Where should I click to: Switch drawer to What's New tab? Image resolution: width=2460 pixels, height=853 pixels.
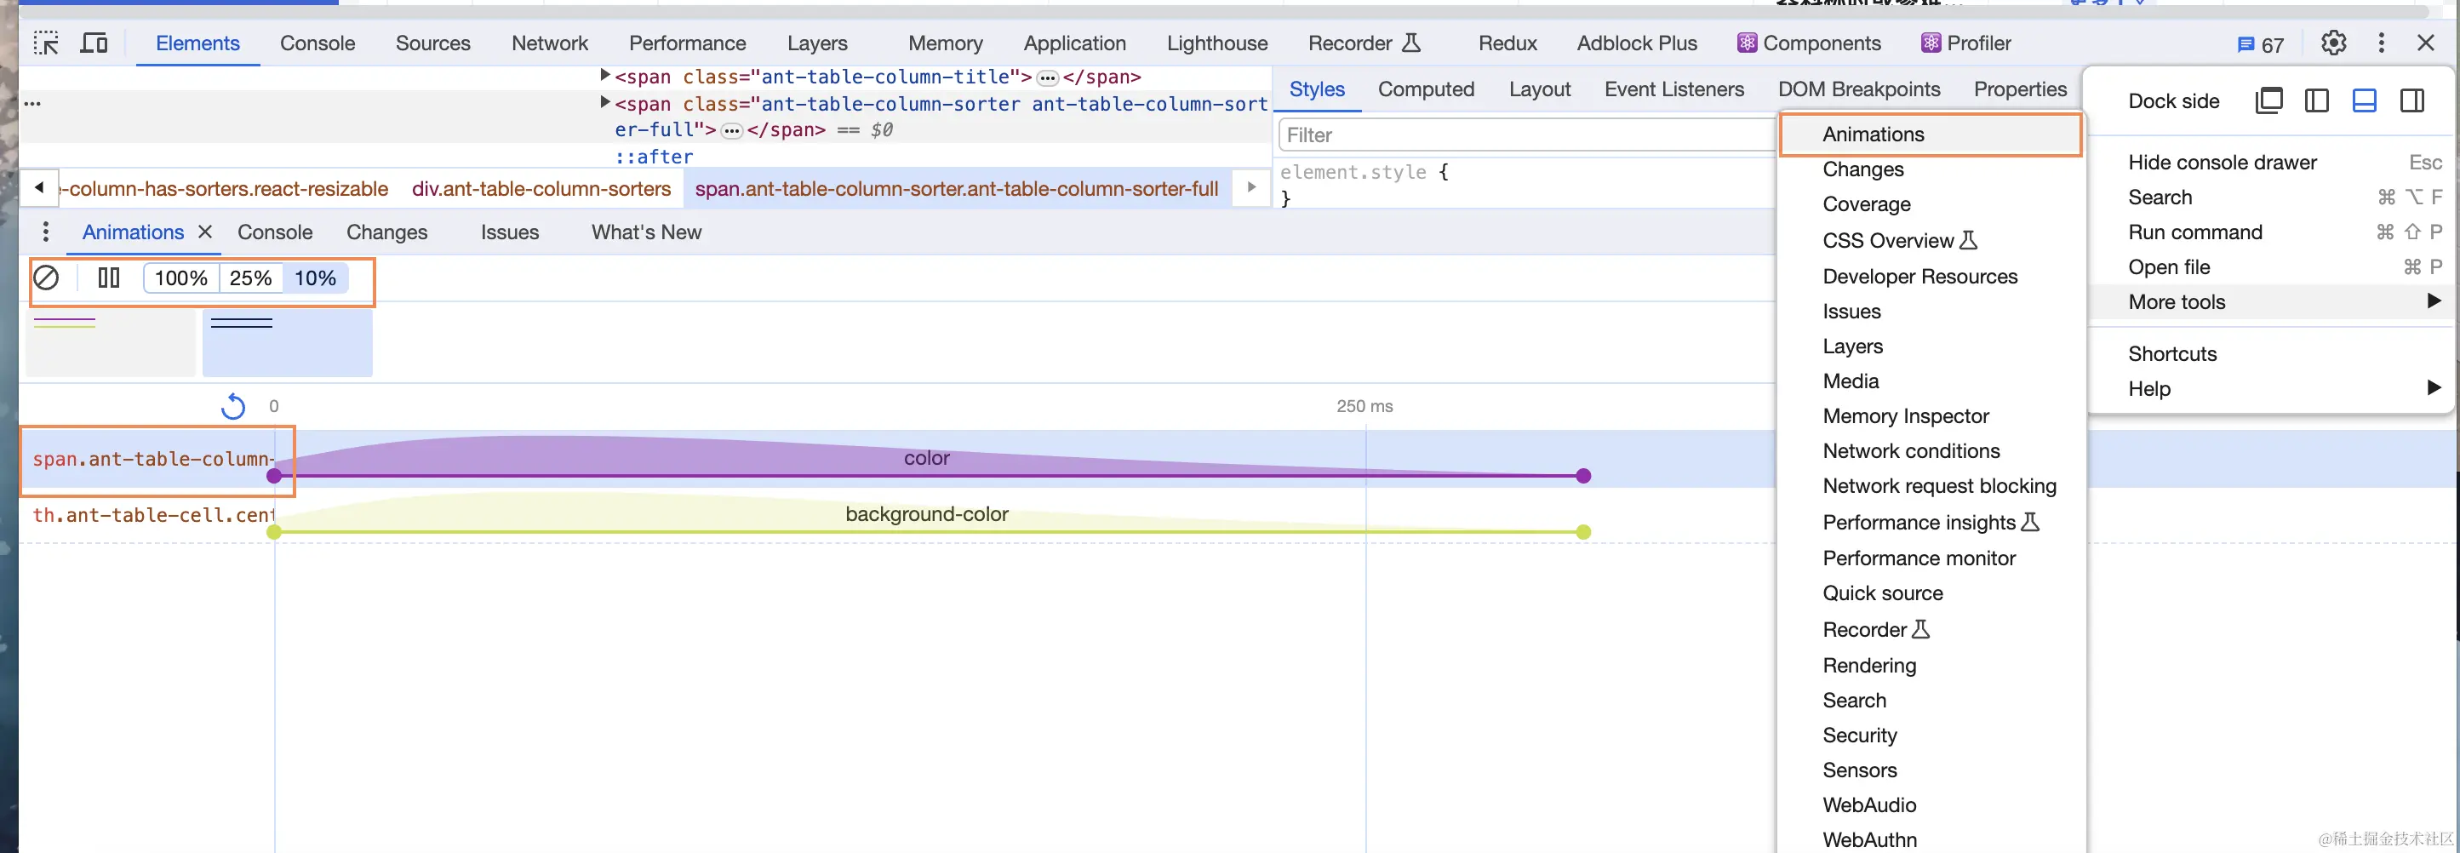[645, 232]
